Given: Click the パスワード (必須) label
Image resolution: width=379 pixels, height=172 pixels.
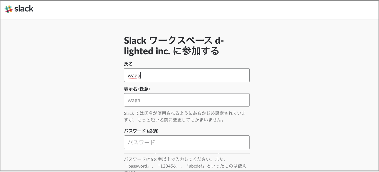Looking at the screenshot, I should (141, 131).
